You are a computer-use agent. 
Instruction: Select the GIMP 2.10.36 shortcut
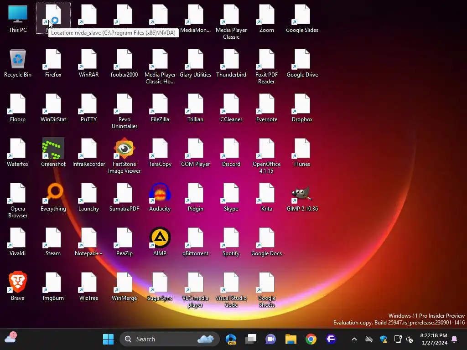coord(302,197)
